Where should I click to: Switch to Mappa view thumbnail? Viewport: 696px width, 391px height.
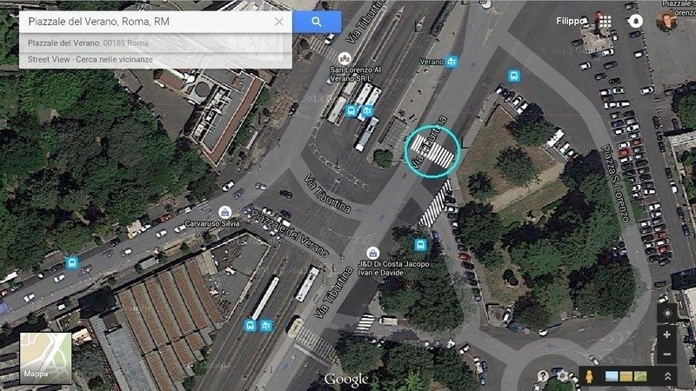[46, 358]
